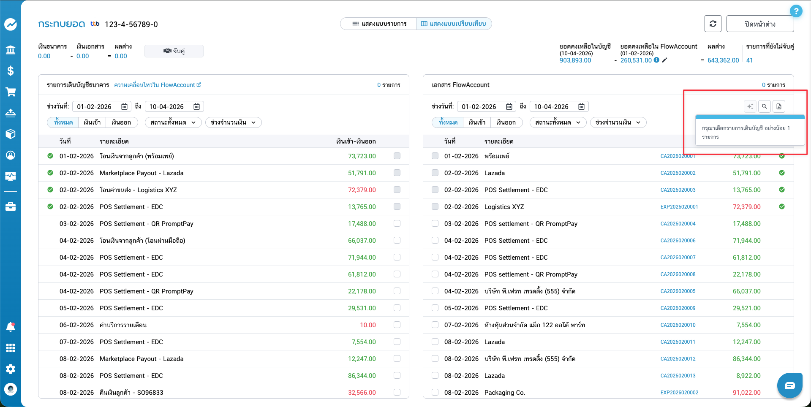This screenshot has height=407, width=811.
Task: Check the bank row ค่าบริการรายเดือน checkbox
Action: (x=397, y=325)
